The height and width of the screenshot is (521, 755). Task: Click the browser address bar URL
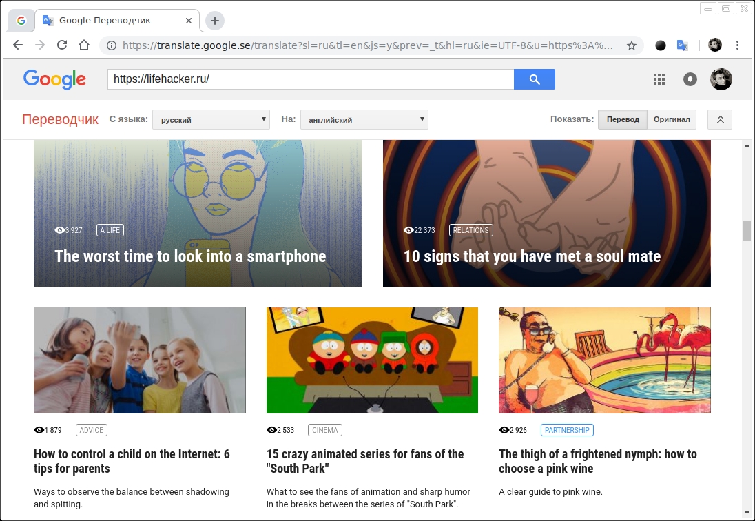click(x=367, y=45)
